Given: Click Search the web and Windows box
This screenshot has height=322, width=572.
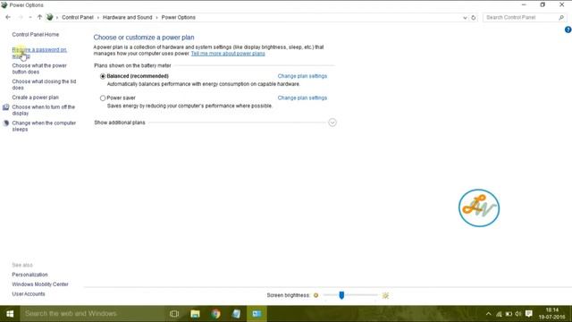Looking at the screenshot, I should [91, 314].
